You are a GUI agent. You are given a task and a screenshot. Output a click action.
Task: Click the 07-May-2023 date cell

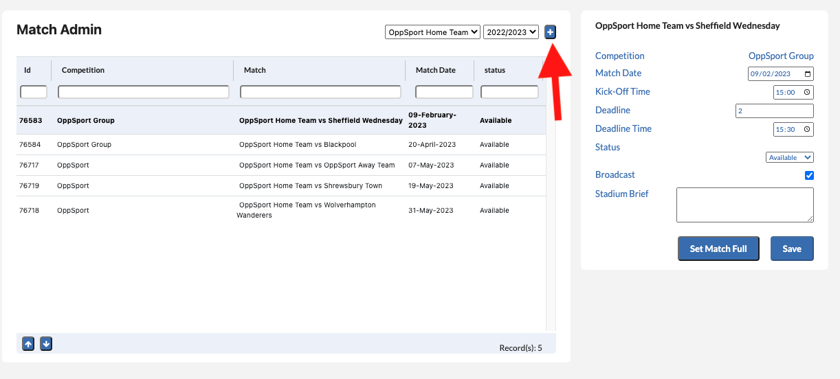click(431, 165)
